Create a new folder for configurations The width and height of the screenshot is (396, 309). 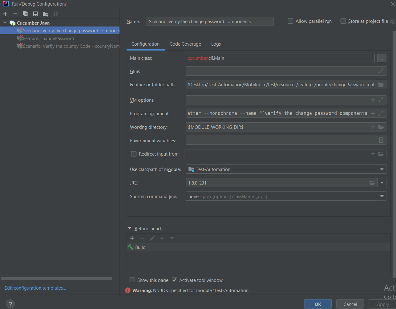[x=45, y=14]
